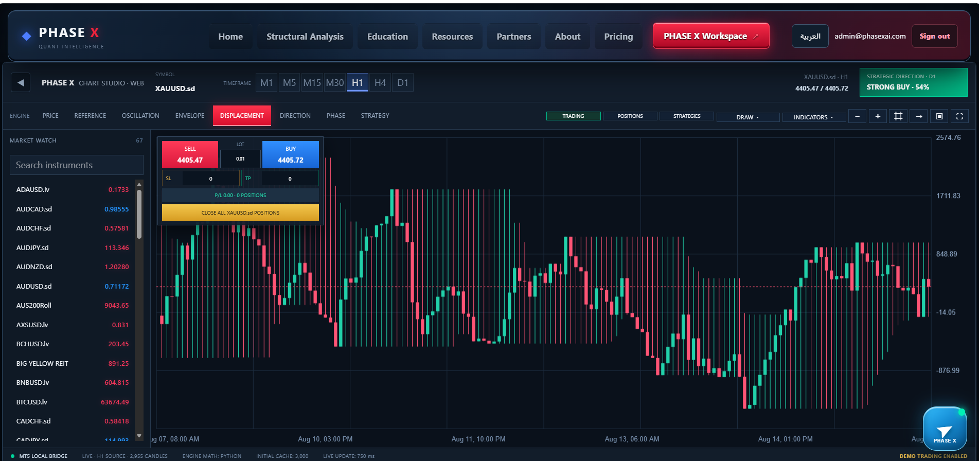The image size is (979, 461).
Task: Click the Sign out button
Action: [935, 36]
